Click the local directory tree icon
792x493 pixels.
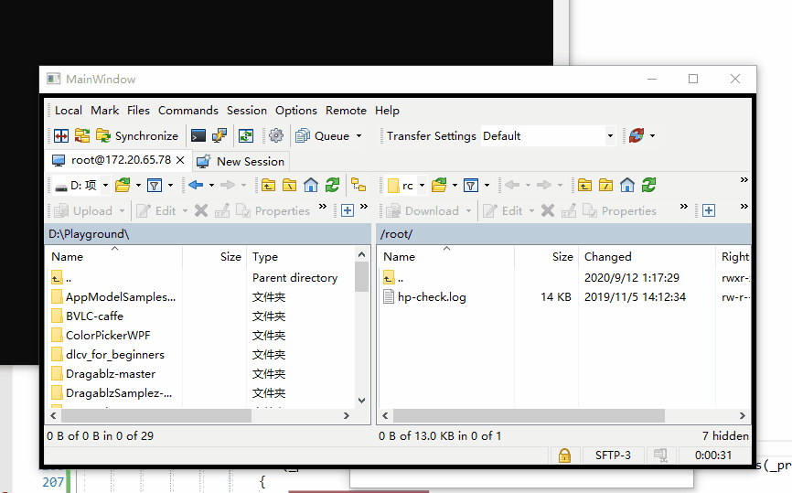click(x=359, y=185)
